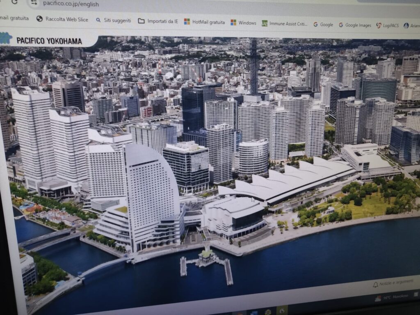Open the LogiPACS bookmark

(387, 25)
